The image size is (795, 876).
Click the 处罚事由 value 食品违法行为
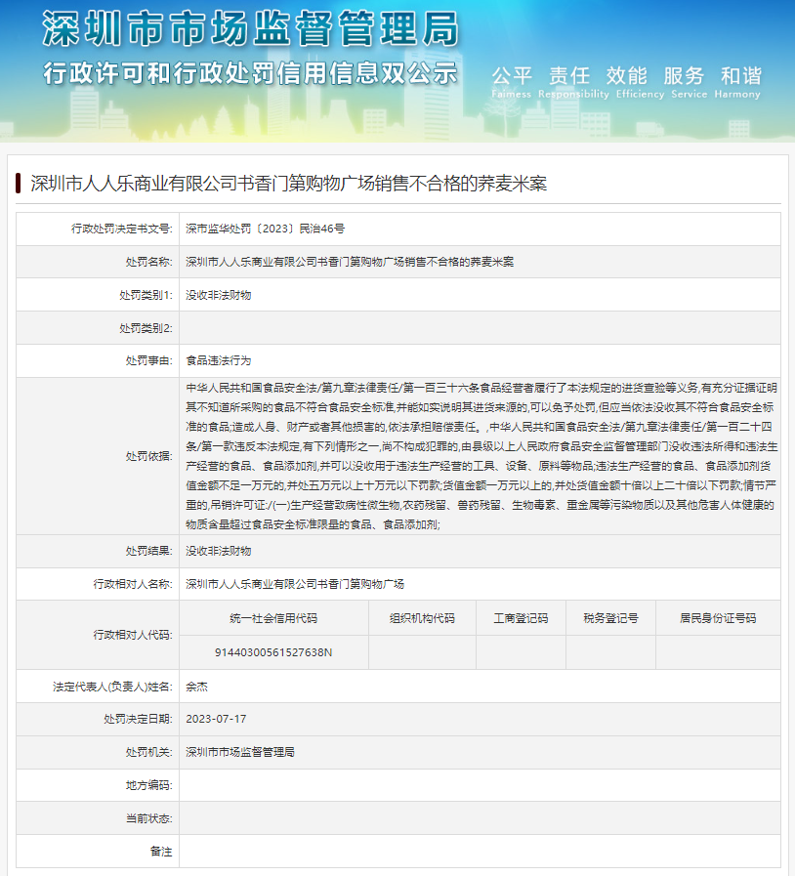coord(219,361)
